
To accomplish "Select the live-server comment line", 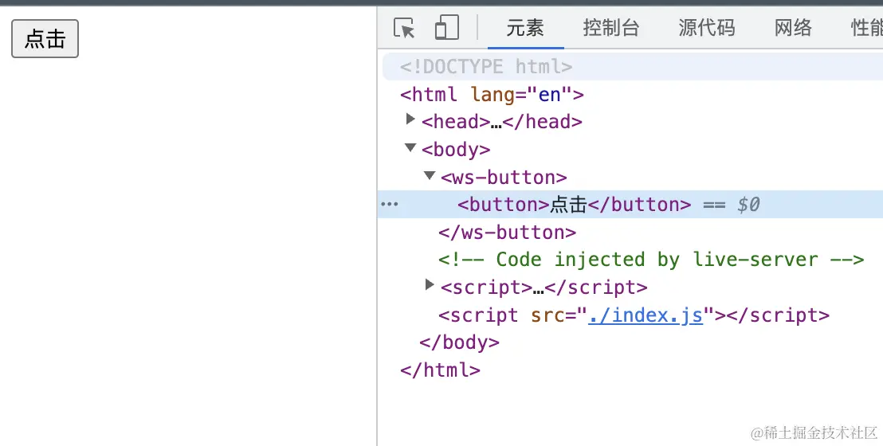I will [x=651, y=260].
